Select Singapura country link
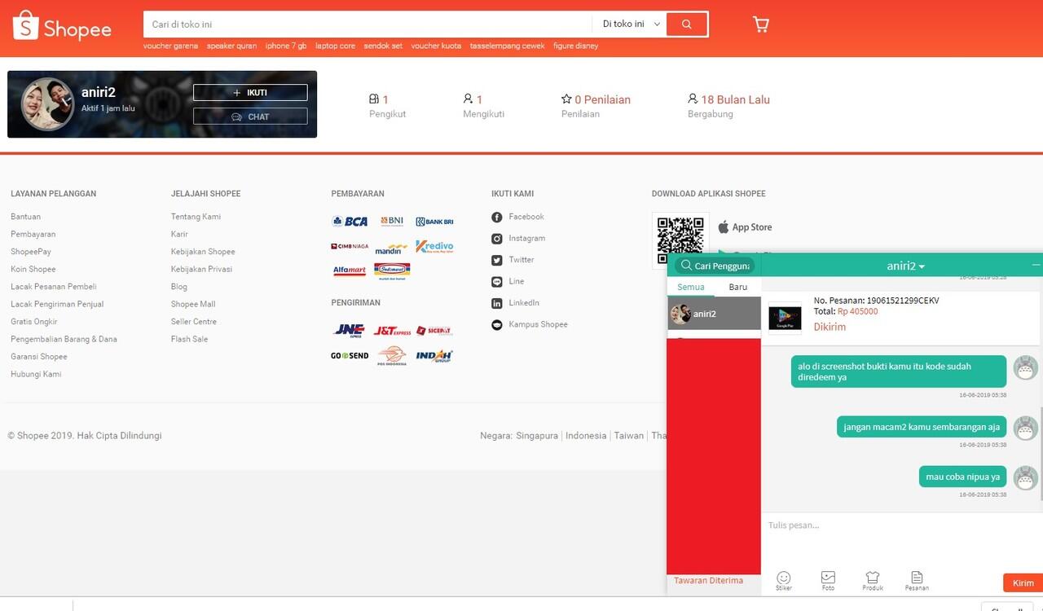The height and width of the screenshot is (611, 1043). [x=537, y=436]
